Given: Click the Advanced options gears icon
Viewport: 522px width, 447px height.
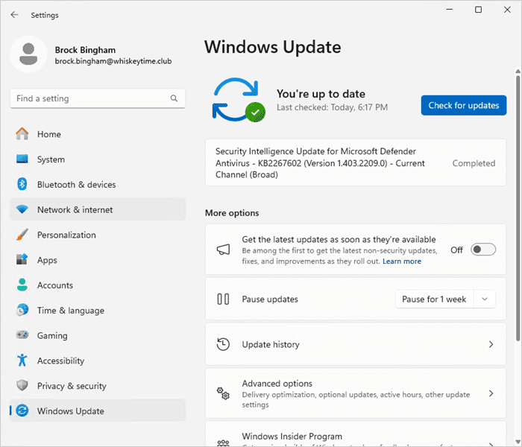Looking at the screenshot, I should click(x=223, y=393).
